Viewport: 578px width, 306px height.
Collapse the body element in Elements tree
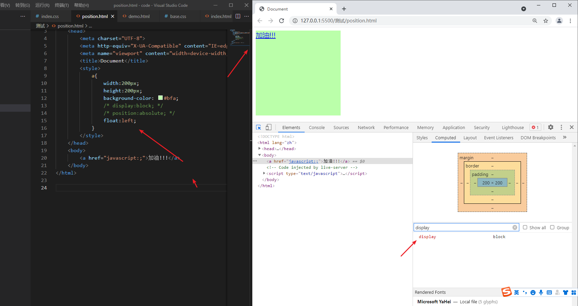(259, 155)
